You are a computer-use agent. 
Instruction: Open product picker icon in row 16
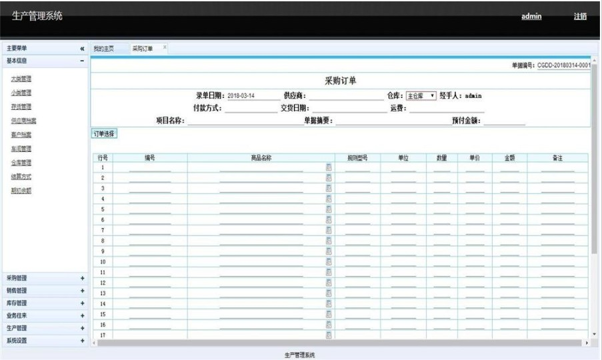329,324
